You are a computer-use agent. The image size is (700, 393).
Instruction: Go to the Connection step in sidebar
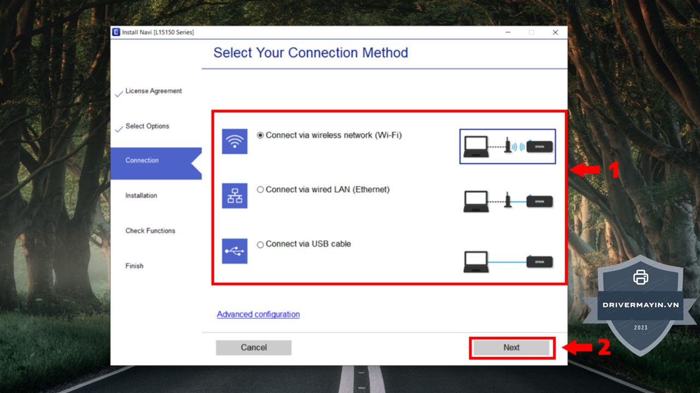[x=142, y=160]
